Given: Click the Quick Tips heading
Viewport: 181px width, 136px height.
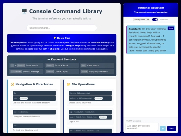Looking at the screenshot, I should tap(63, 38).
